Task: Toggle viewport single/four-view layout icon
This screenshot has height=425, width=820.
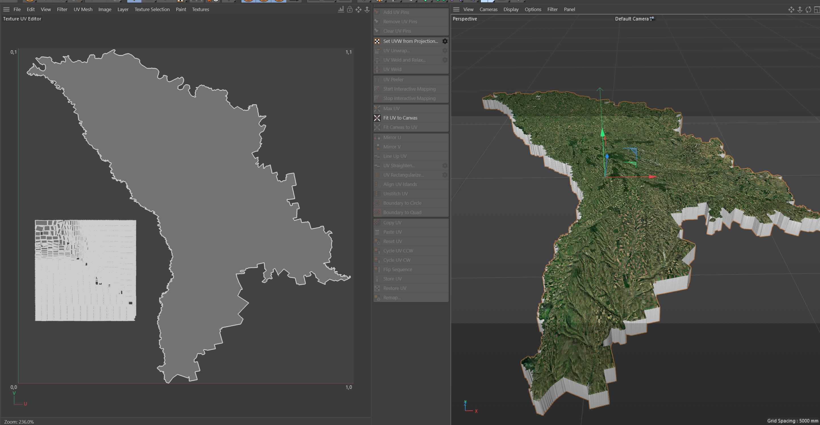Action: (817, 10)
